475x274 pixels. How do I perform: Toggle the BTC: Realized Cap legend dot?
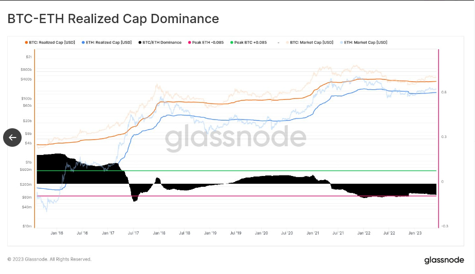tap(26, 43)
